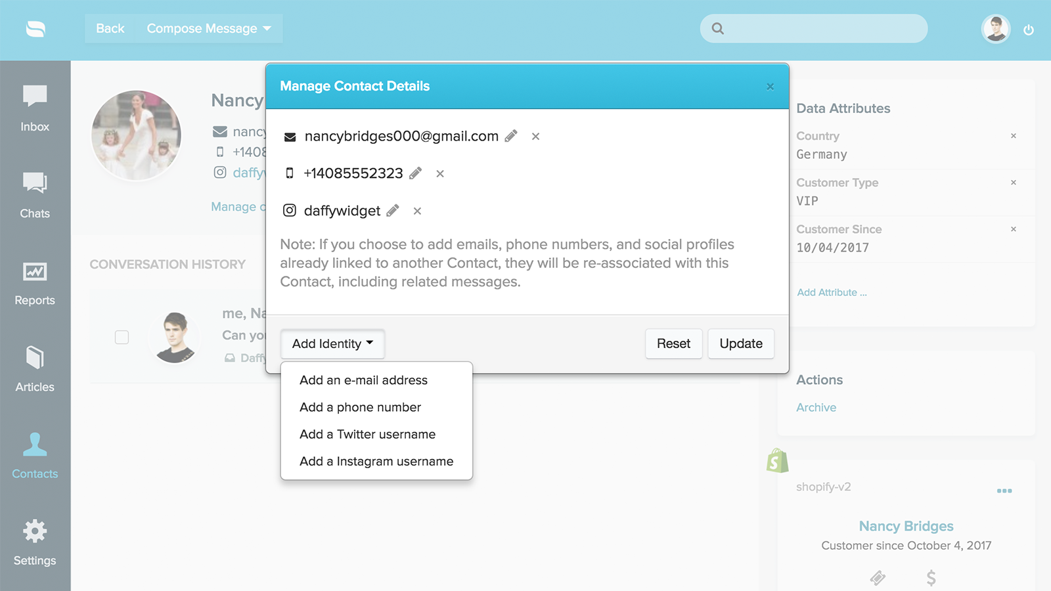Select Add a Twitter username option
This screenshot has height=591, width=1051.
pyautogui.click(x=367, y=434)
